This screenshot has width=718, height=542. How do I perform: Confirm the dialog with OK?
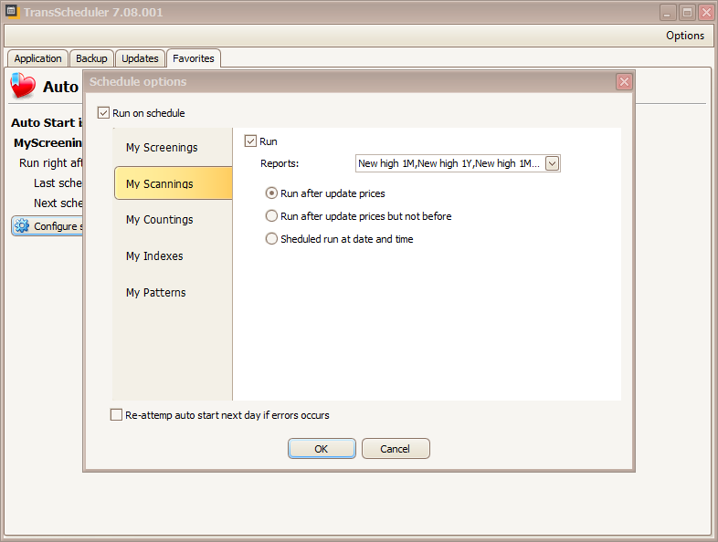coord(321,449)
